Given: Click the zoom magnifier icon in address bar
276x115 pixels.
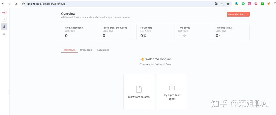Looking at the screenshot, I should click(x=222, y=4).
